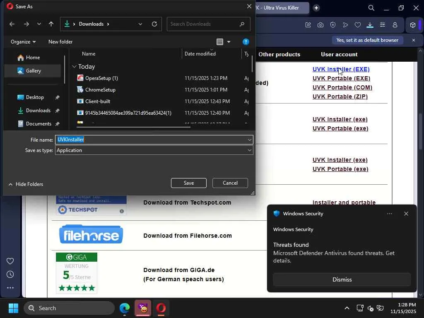Image resolution: width=424 pixels, height=318 pixels.
Task: Go back in Save As dialog
Action: click(x=12, y=24)
